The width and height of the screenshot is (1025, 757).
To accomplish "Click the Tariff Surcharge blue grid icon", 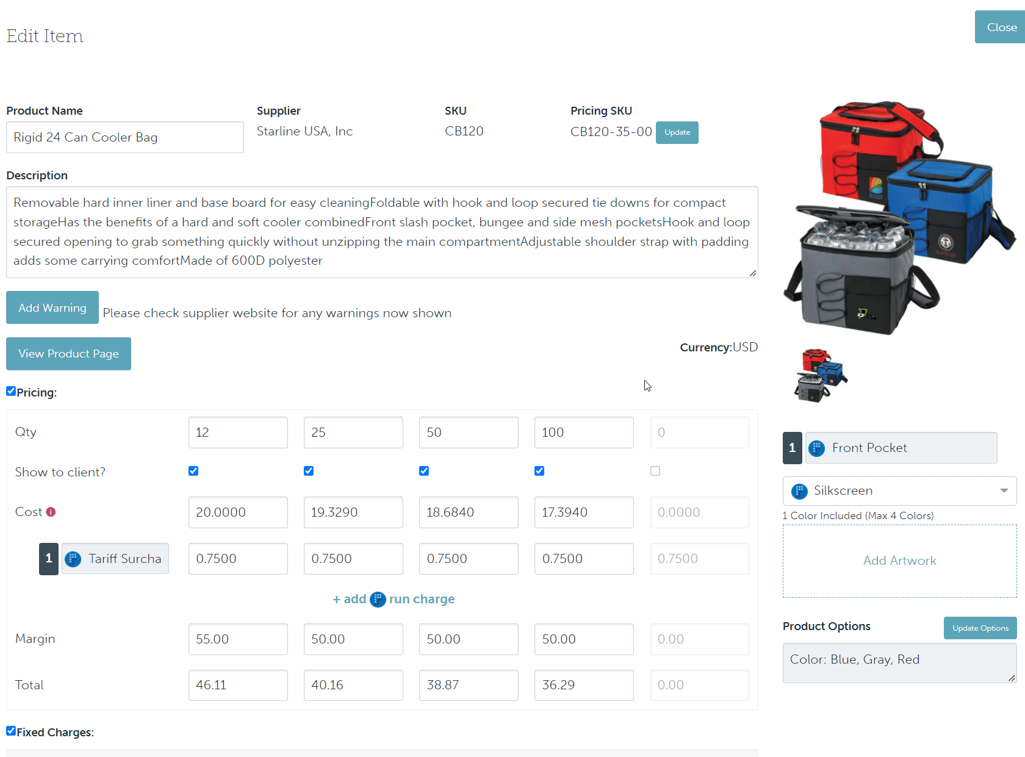I will [73, 559].
